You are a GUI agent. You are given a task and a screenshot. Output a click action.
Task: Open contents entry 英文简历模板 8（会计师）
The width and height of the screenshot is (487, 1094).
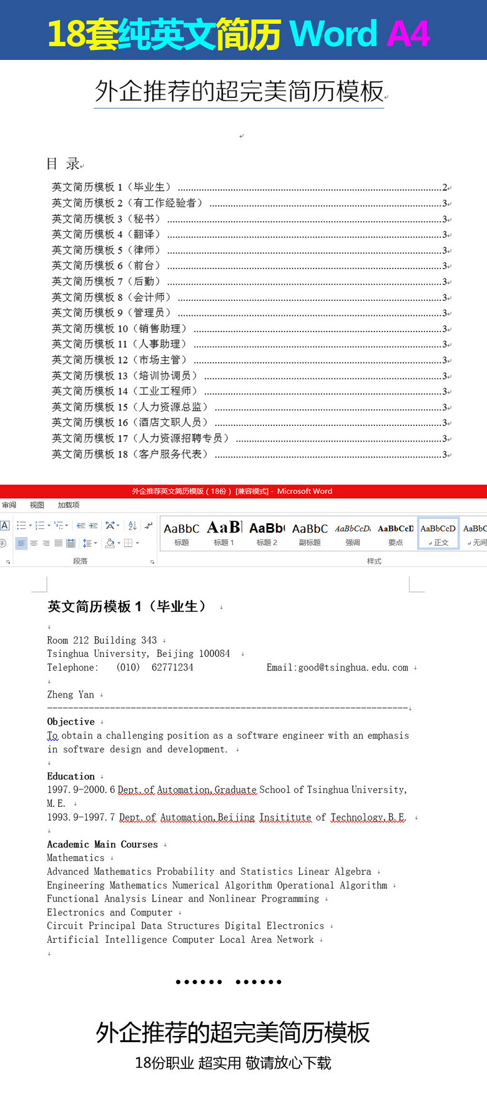click(251, 297)
